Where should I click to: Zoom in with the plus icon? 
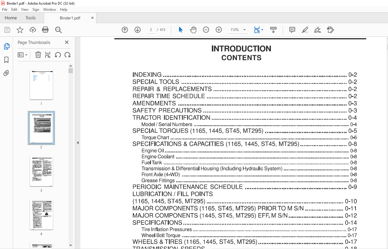(219, 30)
